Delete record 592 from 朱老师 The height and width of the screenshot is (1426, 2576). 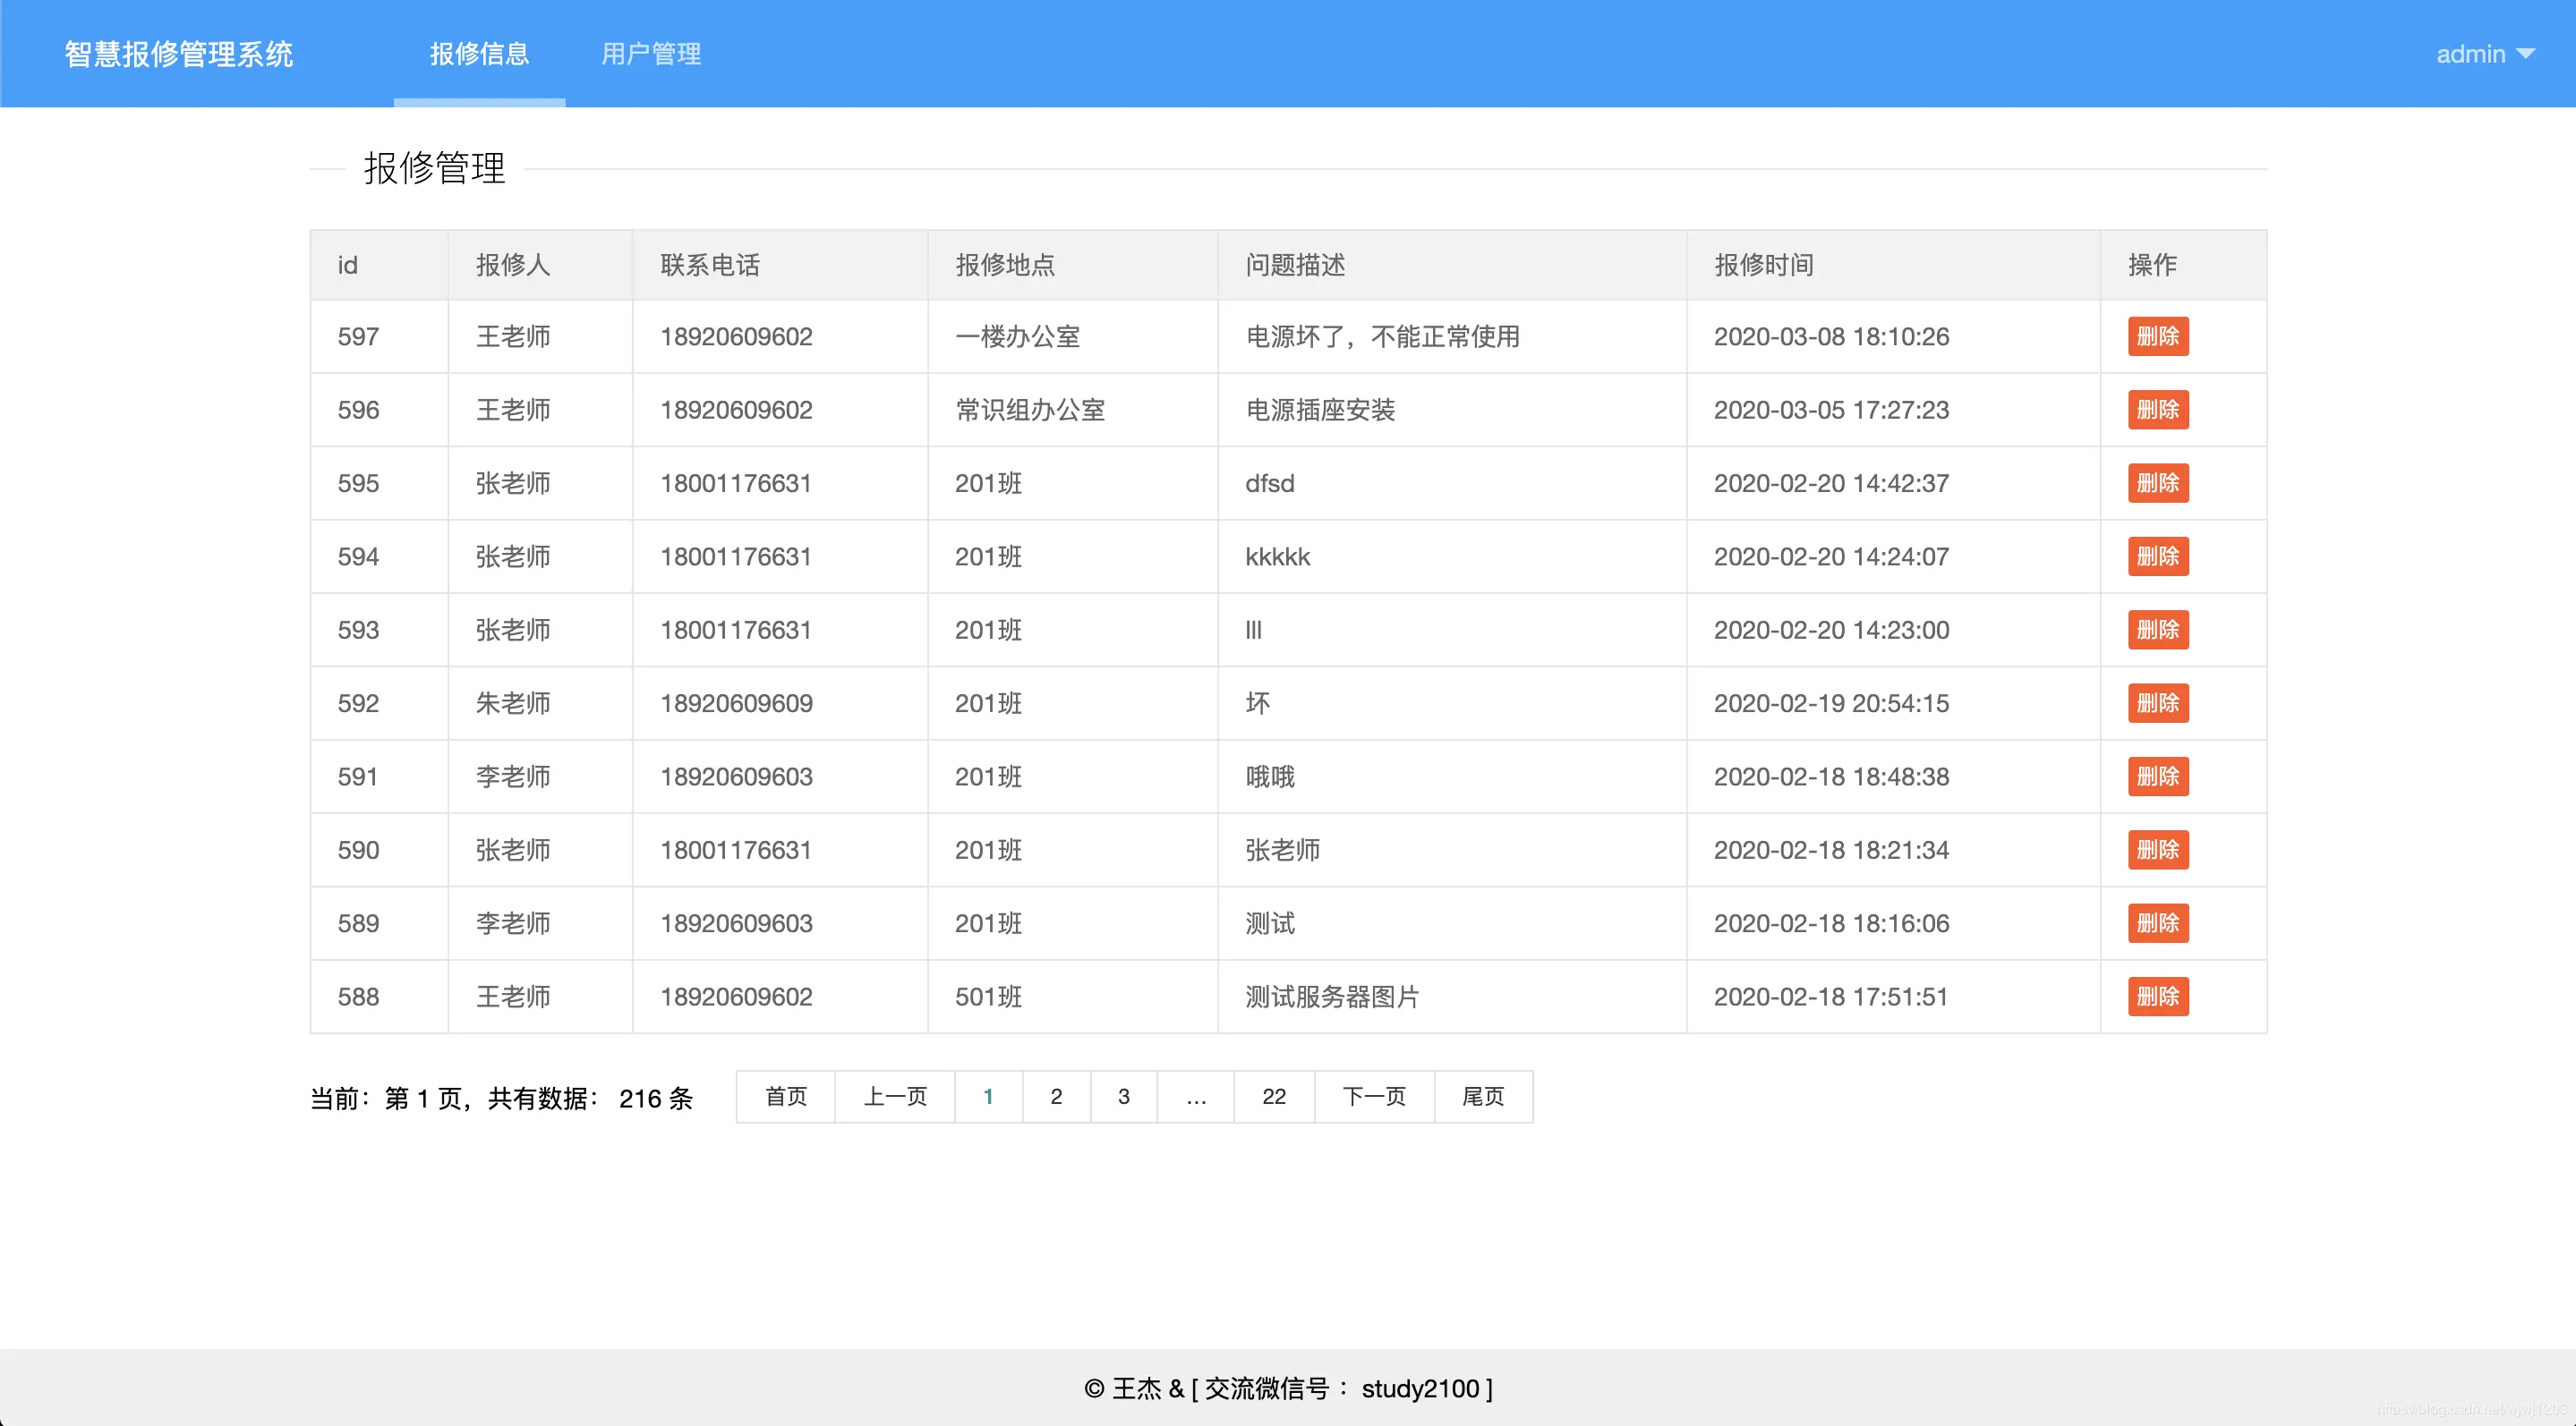point(2158,703)
